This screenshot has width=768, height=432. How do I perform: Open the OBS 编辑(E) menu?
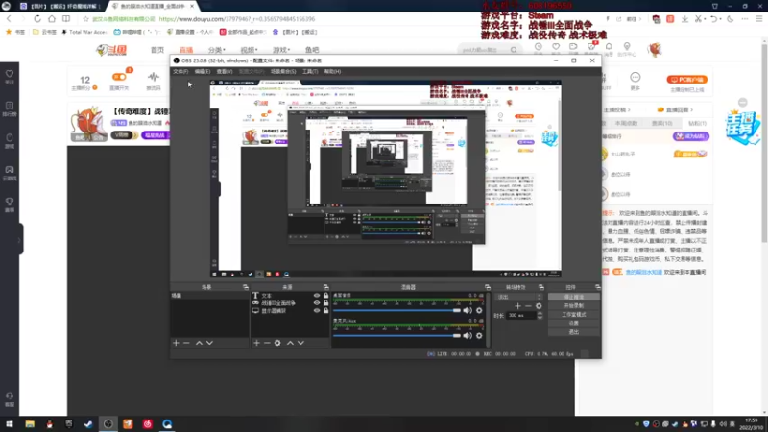point(203,71)
